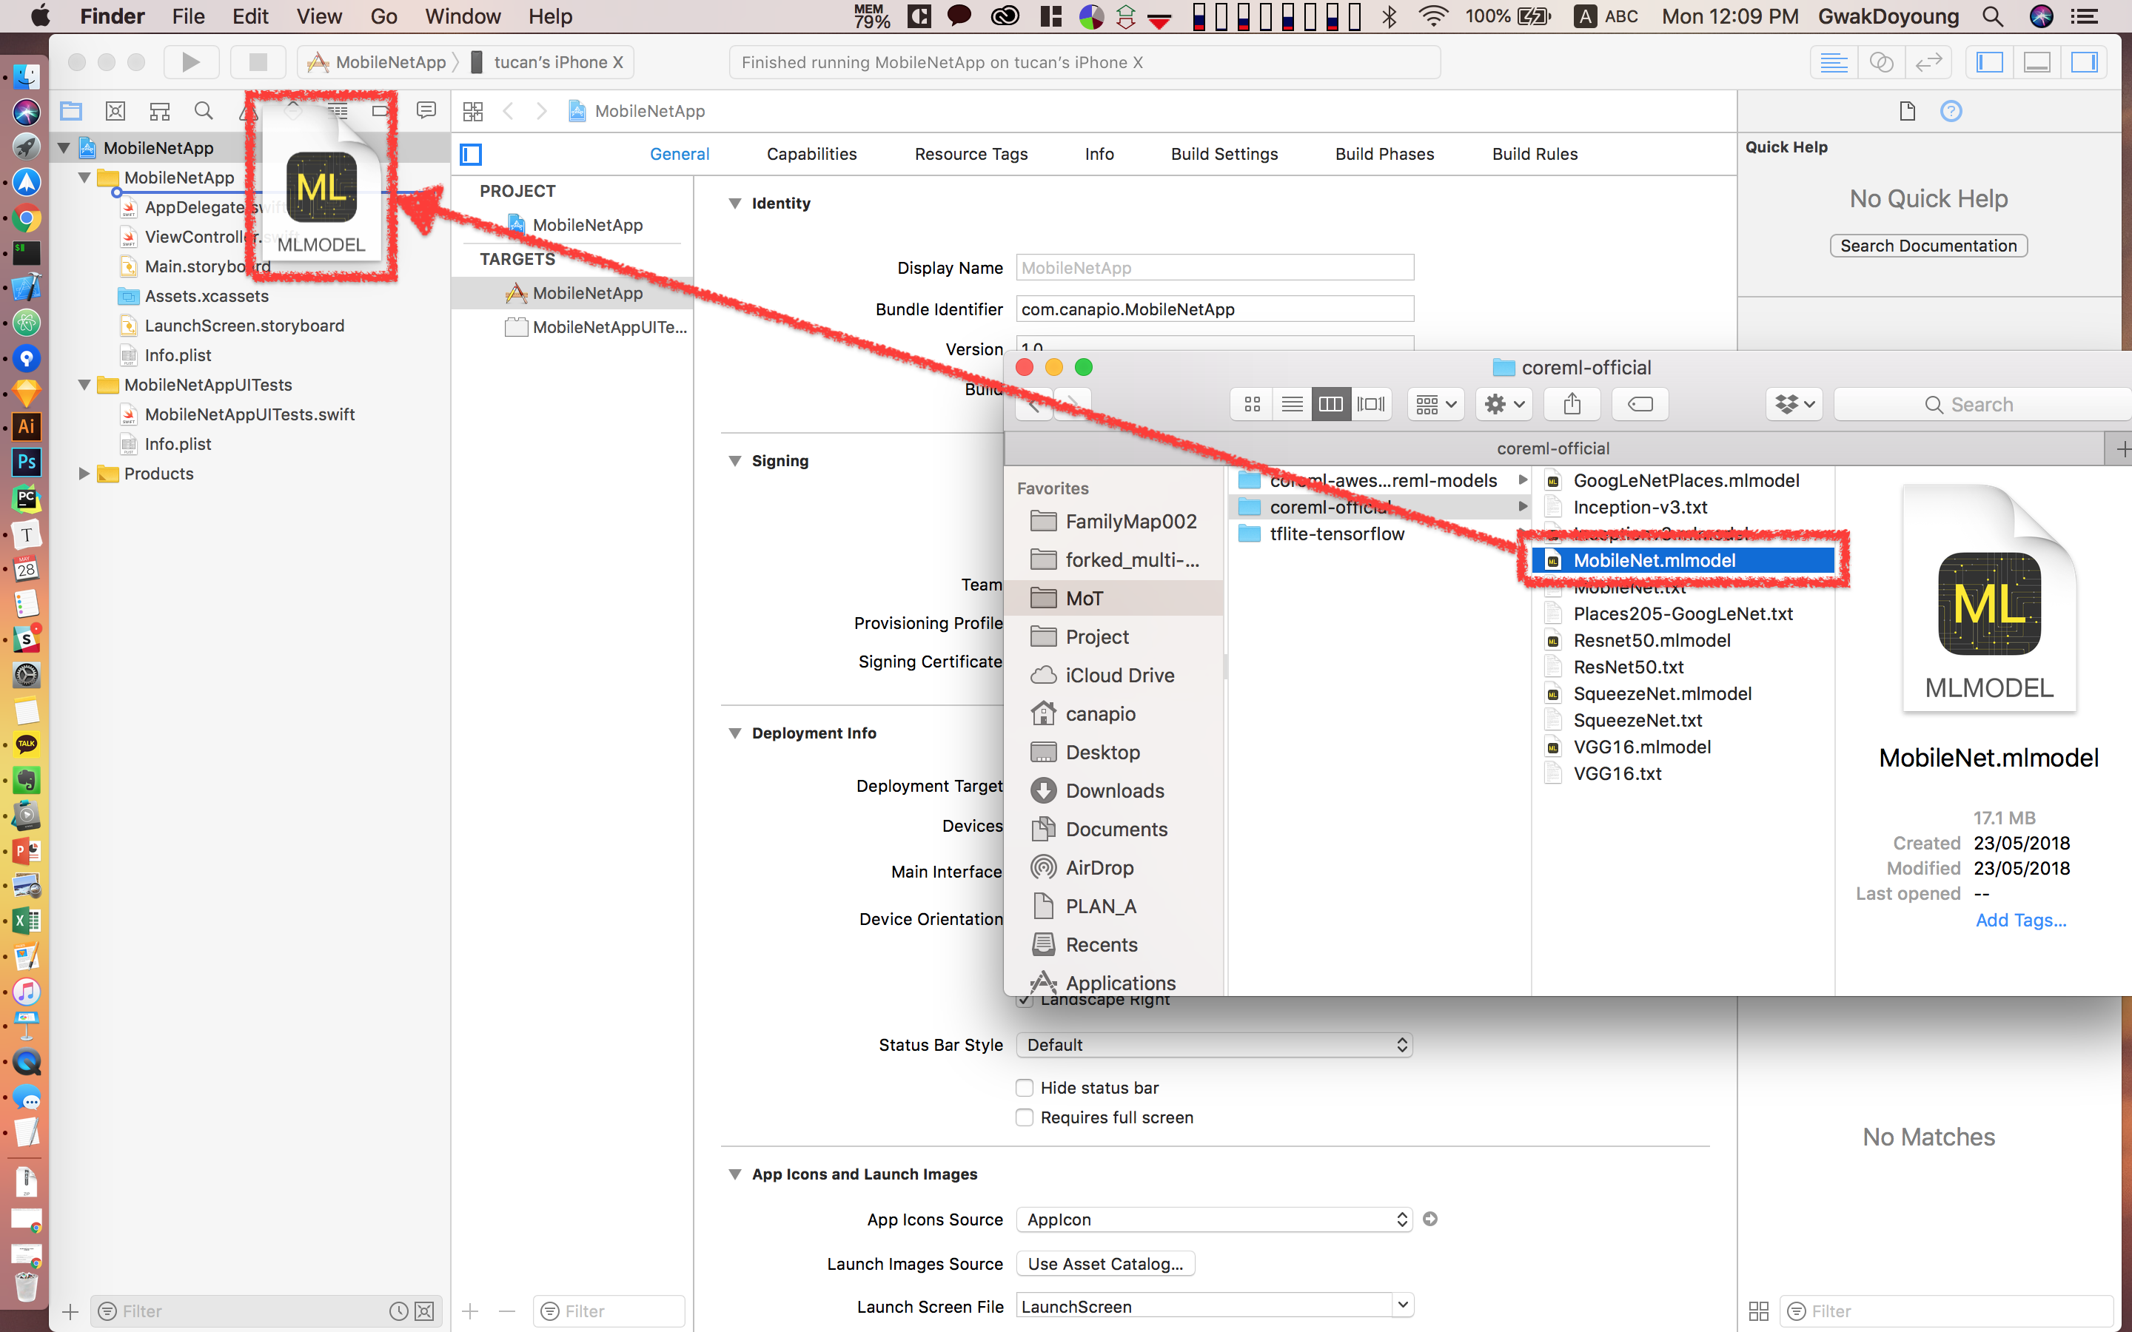Show the Quick Help inspector icon
The height and width of the screenshot is (1332, 2132).
click(1951, 111)
